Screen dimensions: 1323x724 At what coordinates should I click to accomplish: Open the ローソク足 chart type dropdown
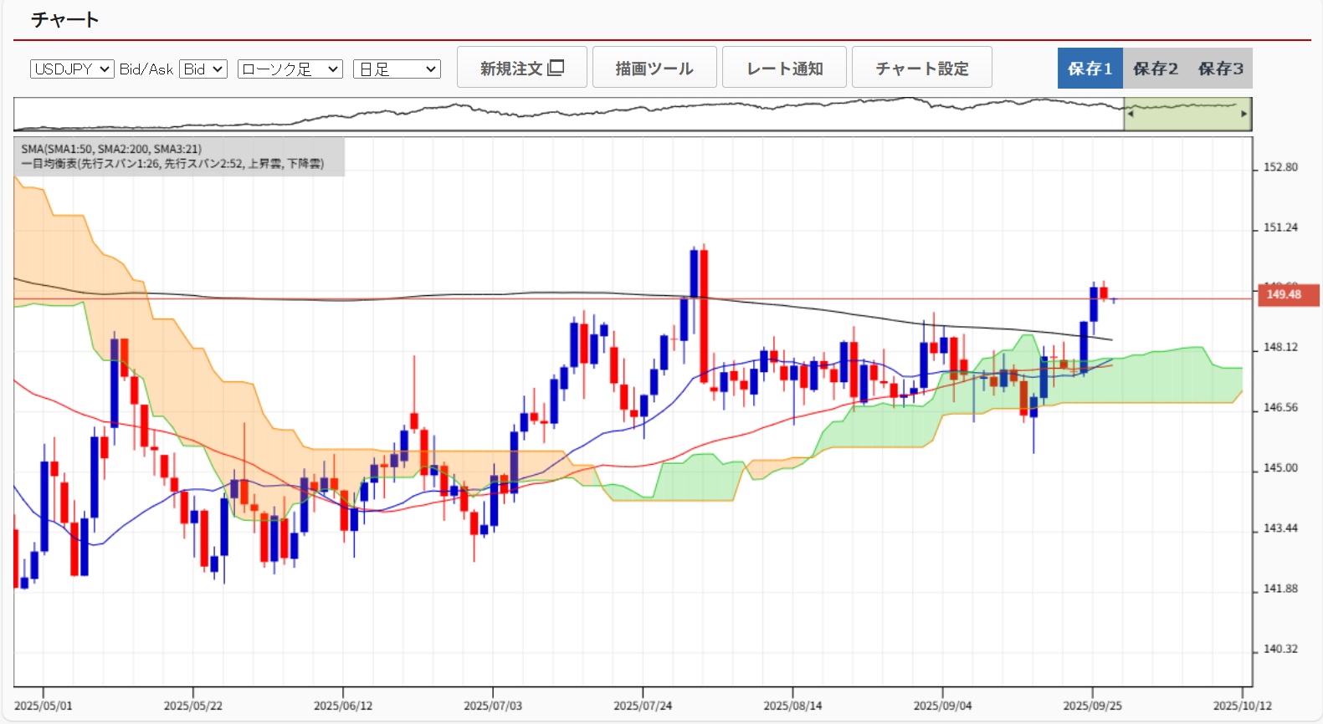tap(290, 69)
